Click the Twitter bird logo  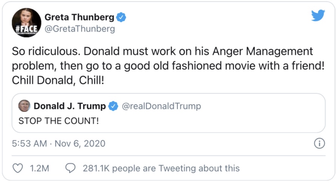tap(318, 15)
